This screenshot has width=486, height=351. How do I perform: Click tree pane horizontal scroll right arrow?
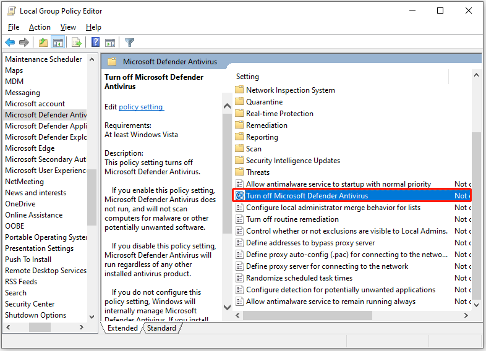click(82, 327)
